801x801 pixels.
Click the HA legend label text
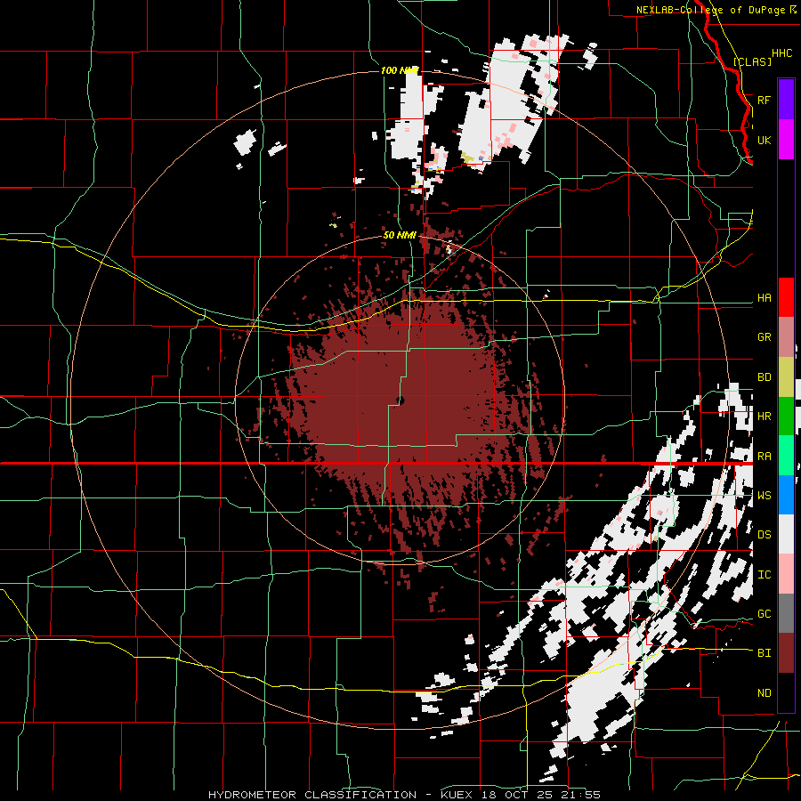pos(764,298)
